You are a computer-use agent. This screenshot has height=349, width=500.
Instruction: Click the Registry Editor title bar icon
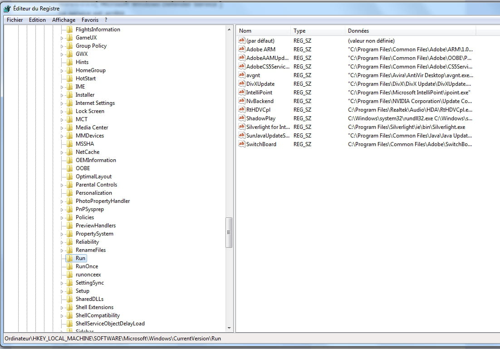pos(7,9)
